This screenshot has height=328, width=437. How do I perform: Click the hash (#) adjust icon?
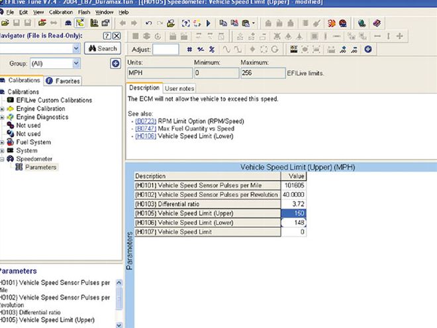point(189,50)
